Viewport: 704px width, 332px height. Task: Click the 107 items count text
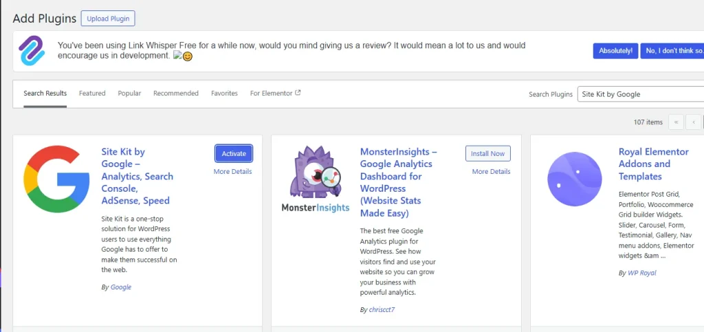[x=648, y=122]
